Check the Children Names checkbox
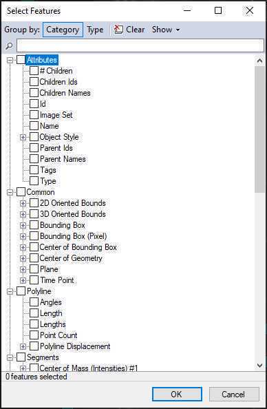This screenshot has width=267, height=409. pos(34,92)
